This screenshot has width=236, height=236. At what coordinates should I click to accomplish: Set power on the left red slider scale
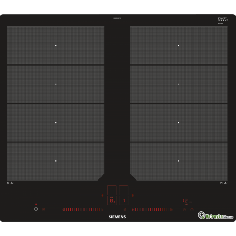click(x=83, y=210)
